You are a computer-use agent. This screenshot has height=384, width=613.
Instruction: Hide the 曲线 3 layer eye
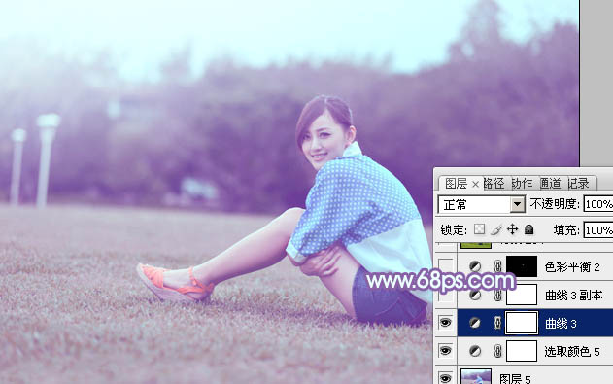(445, 323)
